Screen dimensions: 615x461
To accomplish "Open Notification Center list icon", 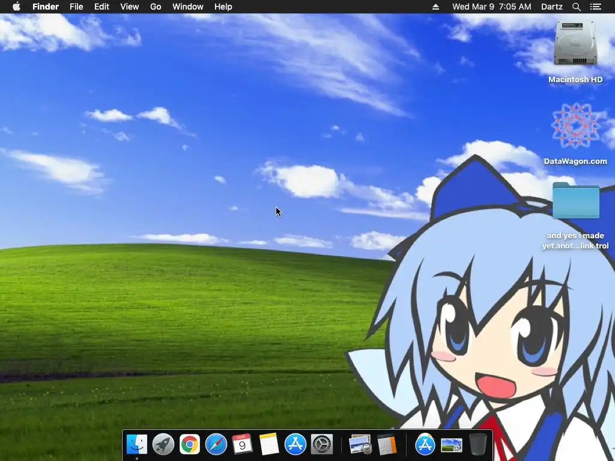I will (x=596, y=7).
